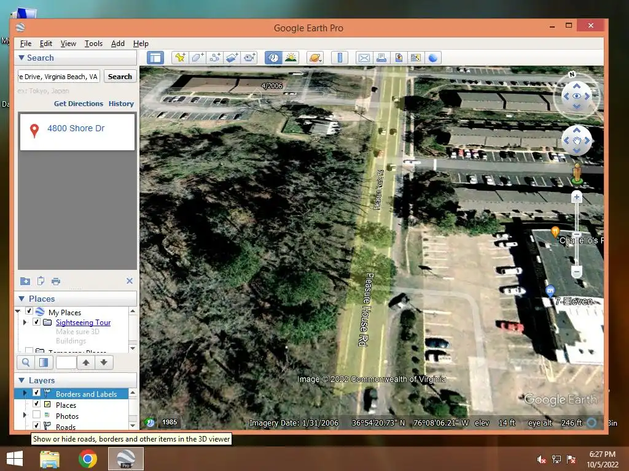Uncheck the My Places checkbox

[x=29, y=311]
